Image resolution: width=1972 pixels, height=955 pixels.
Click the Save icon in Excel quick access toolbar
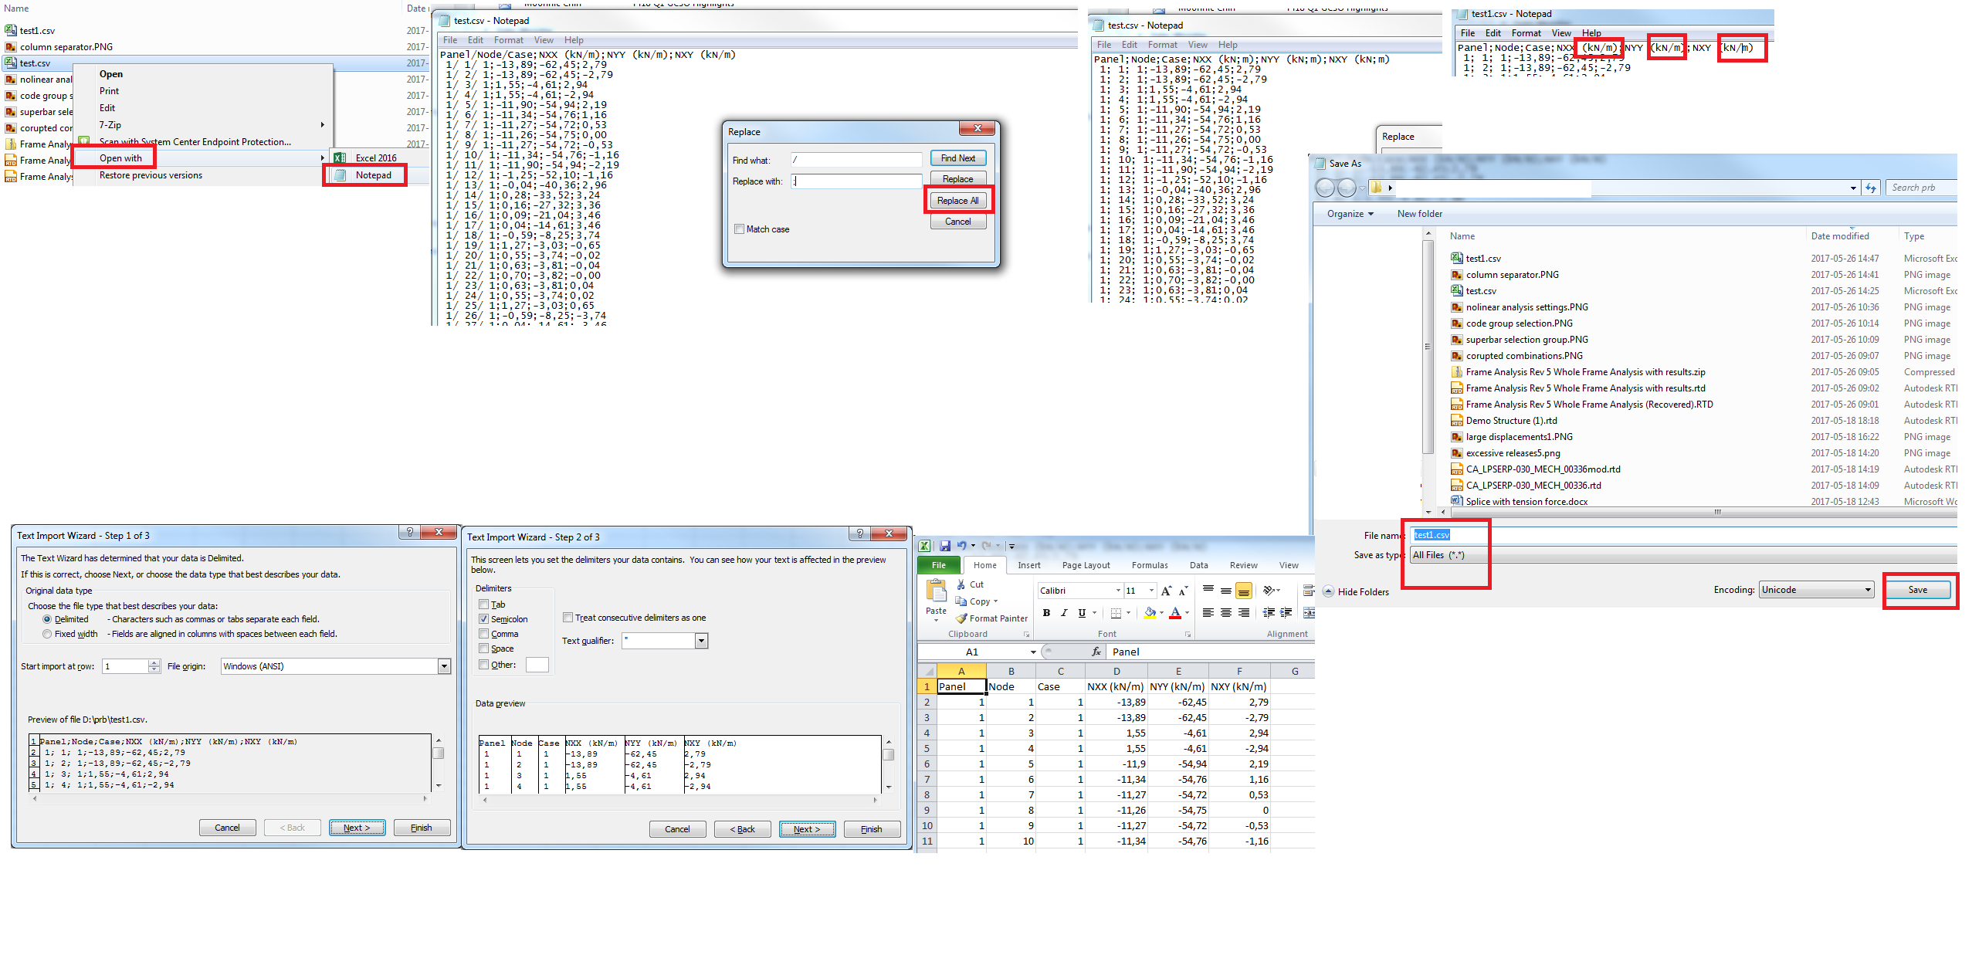[944, 546]
